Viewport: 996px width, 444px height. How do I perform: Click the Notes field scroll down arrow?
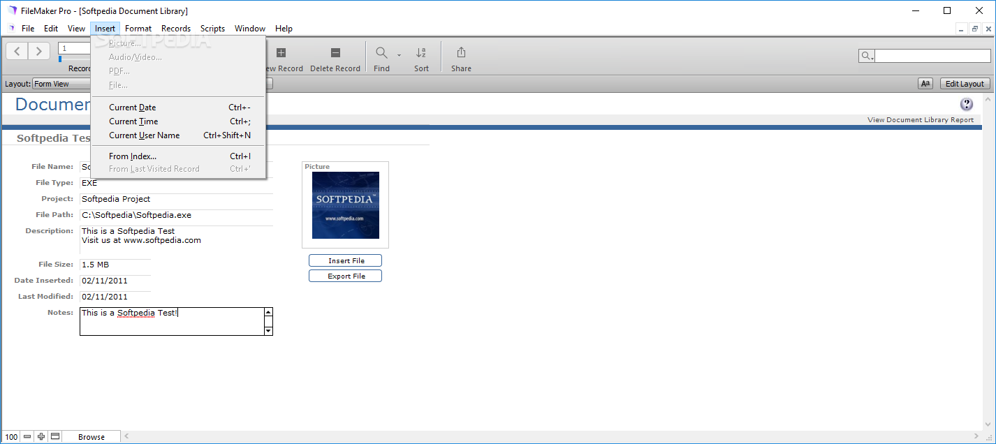click(x=268, y=331)
